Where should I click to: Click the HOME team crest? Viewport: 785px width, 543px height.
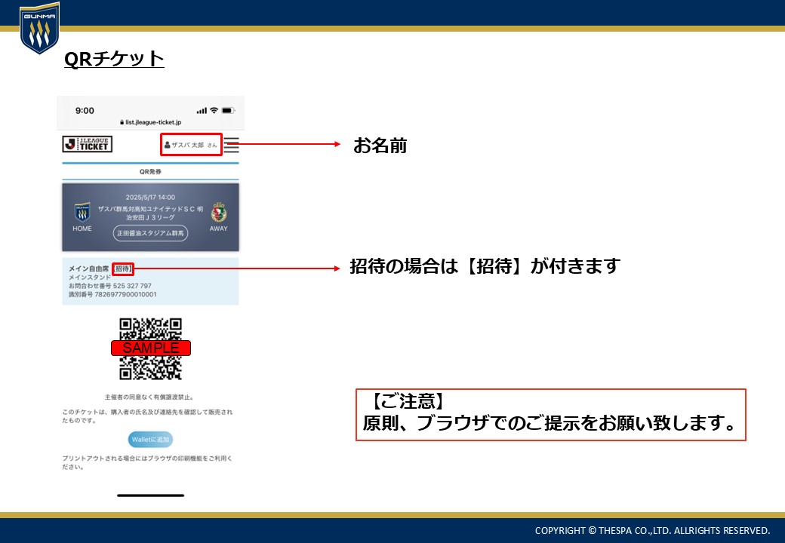(x=82, y=212)
